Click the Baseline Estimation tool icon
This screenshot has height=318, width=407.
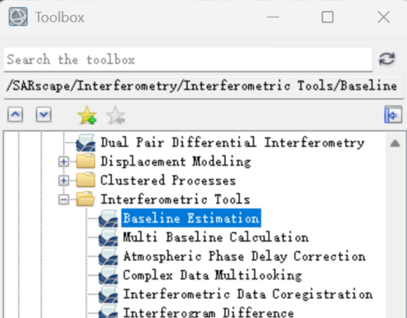pos(108,218)
